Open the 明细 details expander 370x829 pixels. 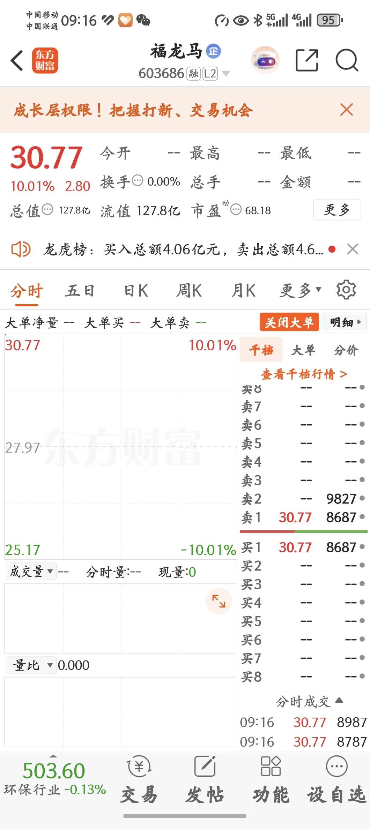pos(345,322)
